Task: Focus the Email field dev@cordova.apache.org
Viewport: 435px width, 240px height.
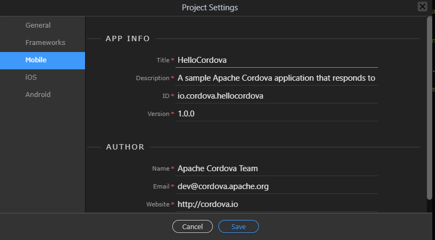Action: tap(277, 186)
